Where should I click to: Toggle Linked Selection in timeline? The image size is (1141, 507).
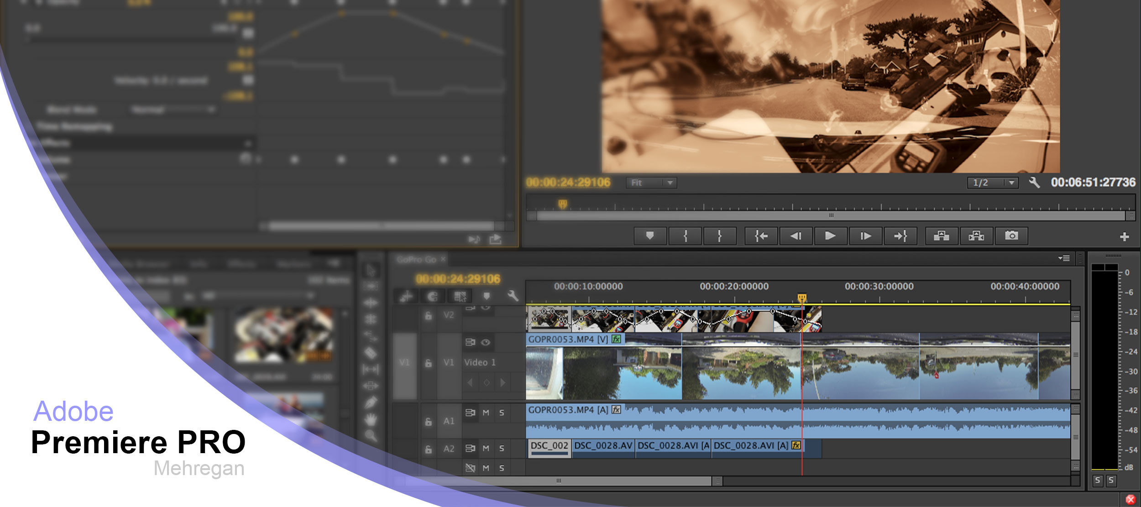[460, 297]
